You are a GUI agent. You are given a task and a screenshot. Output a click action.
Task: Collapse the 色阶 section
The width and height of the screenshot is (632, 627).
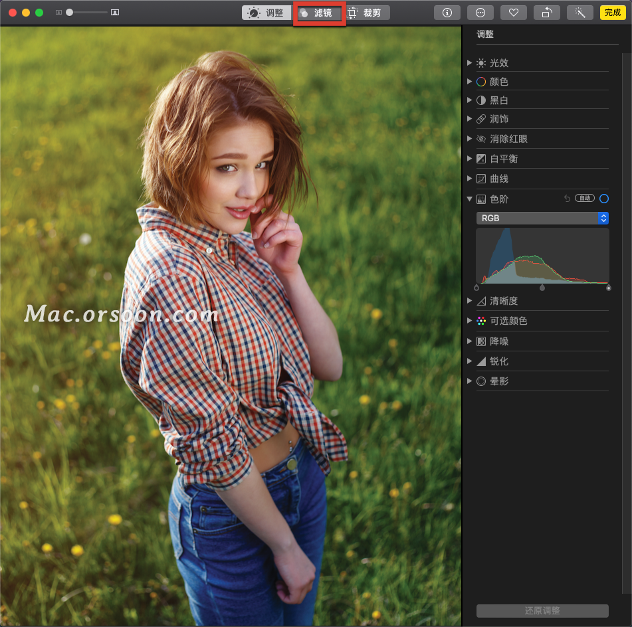click(469, 199)
